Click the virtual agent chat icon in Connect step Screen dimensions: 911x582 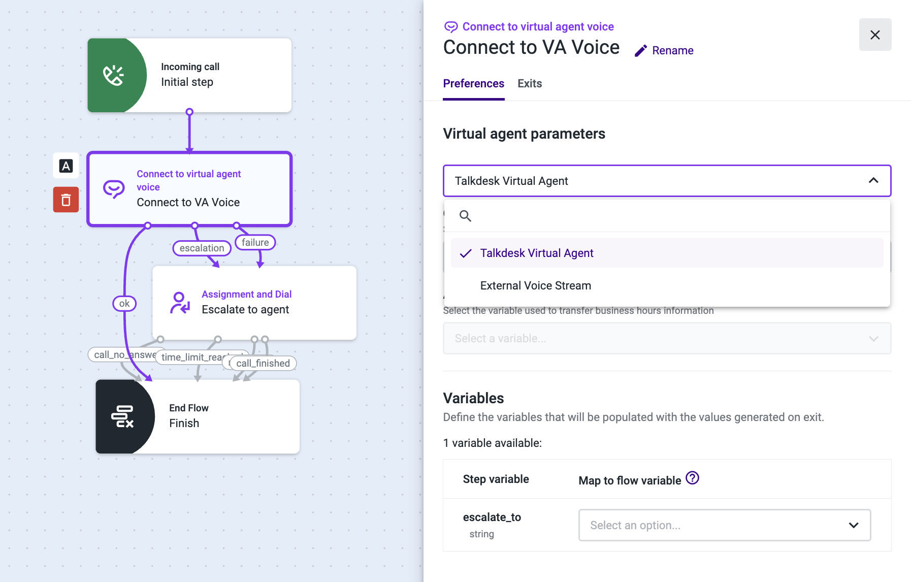click(x=114, y=189)
